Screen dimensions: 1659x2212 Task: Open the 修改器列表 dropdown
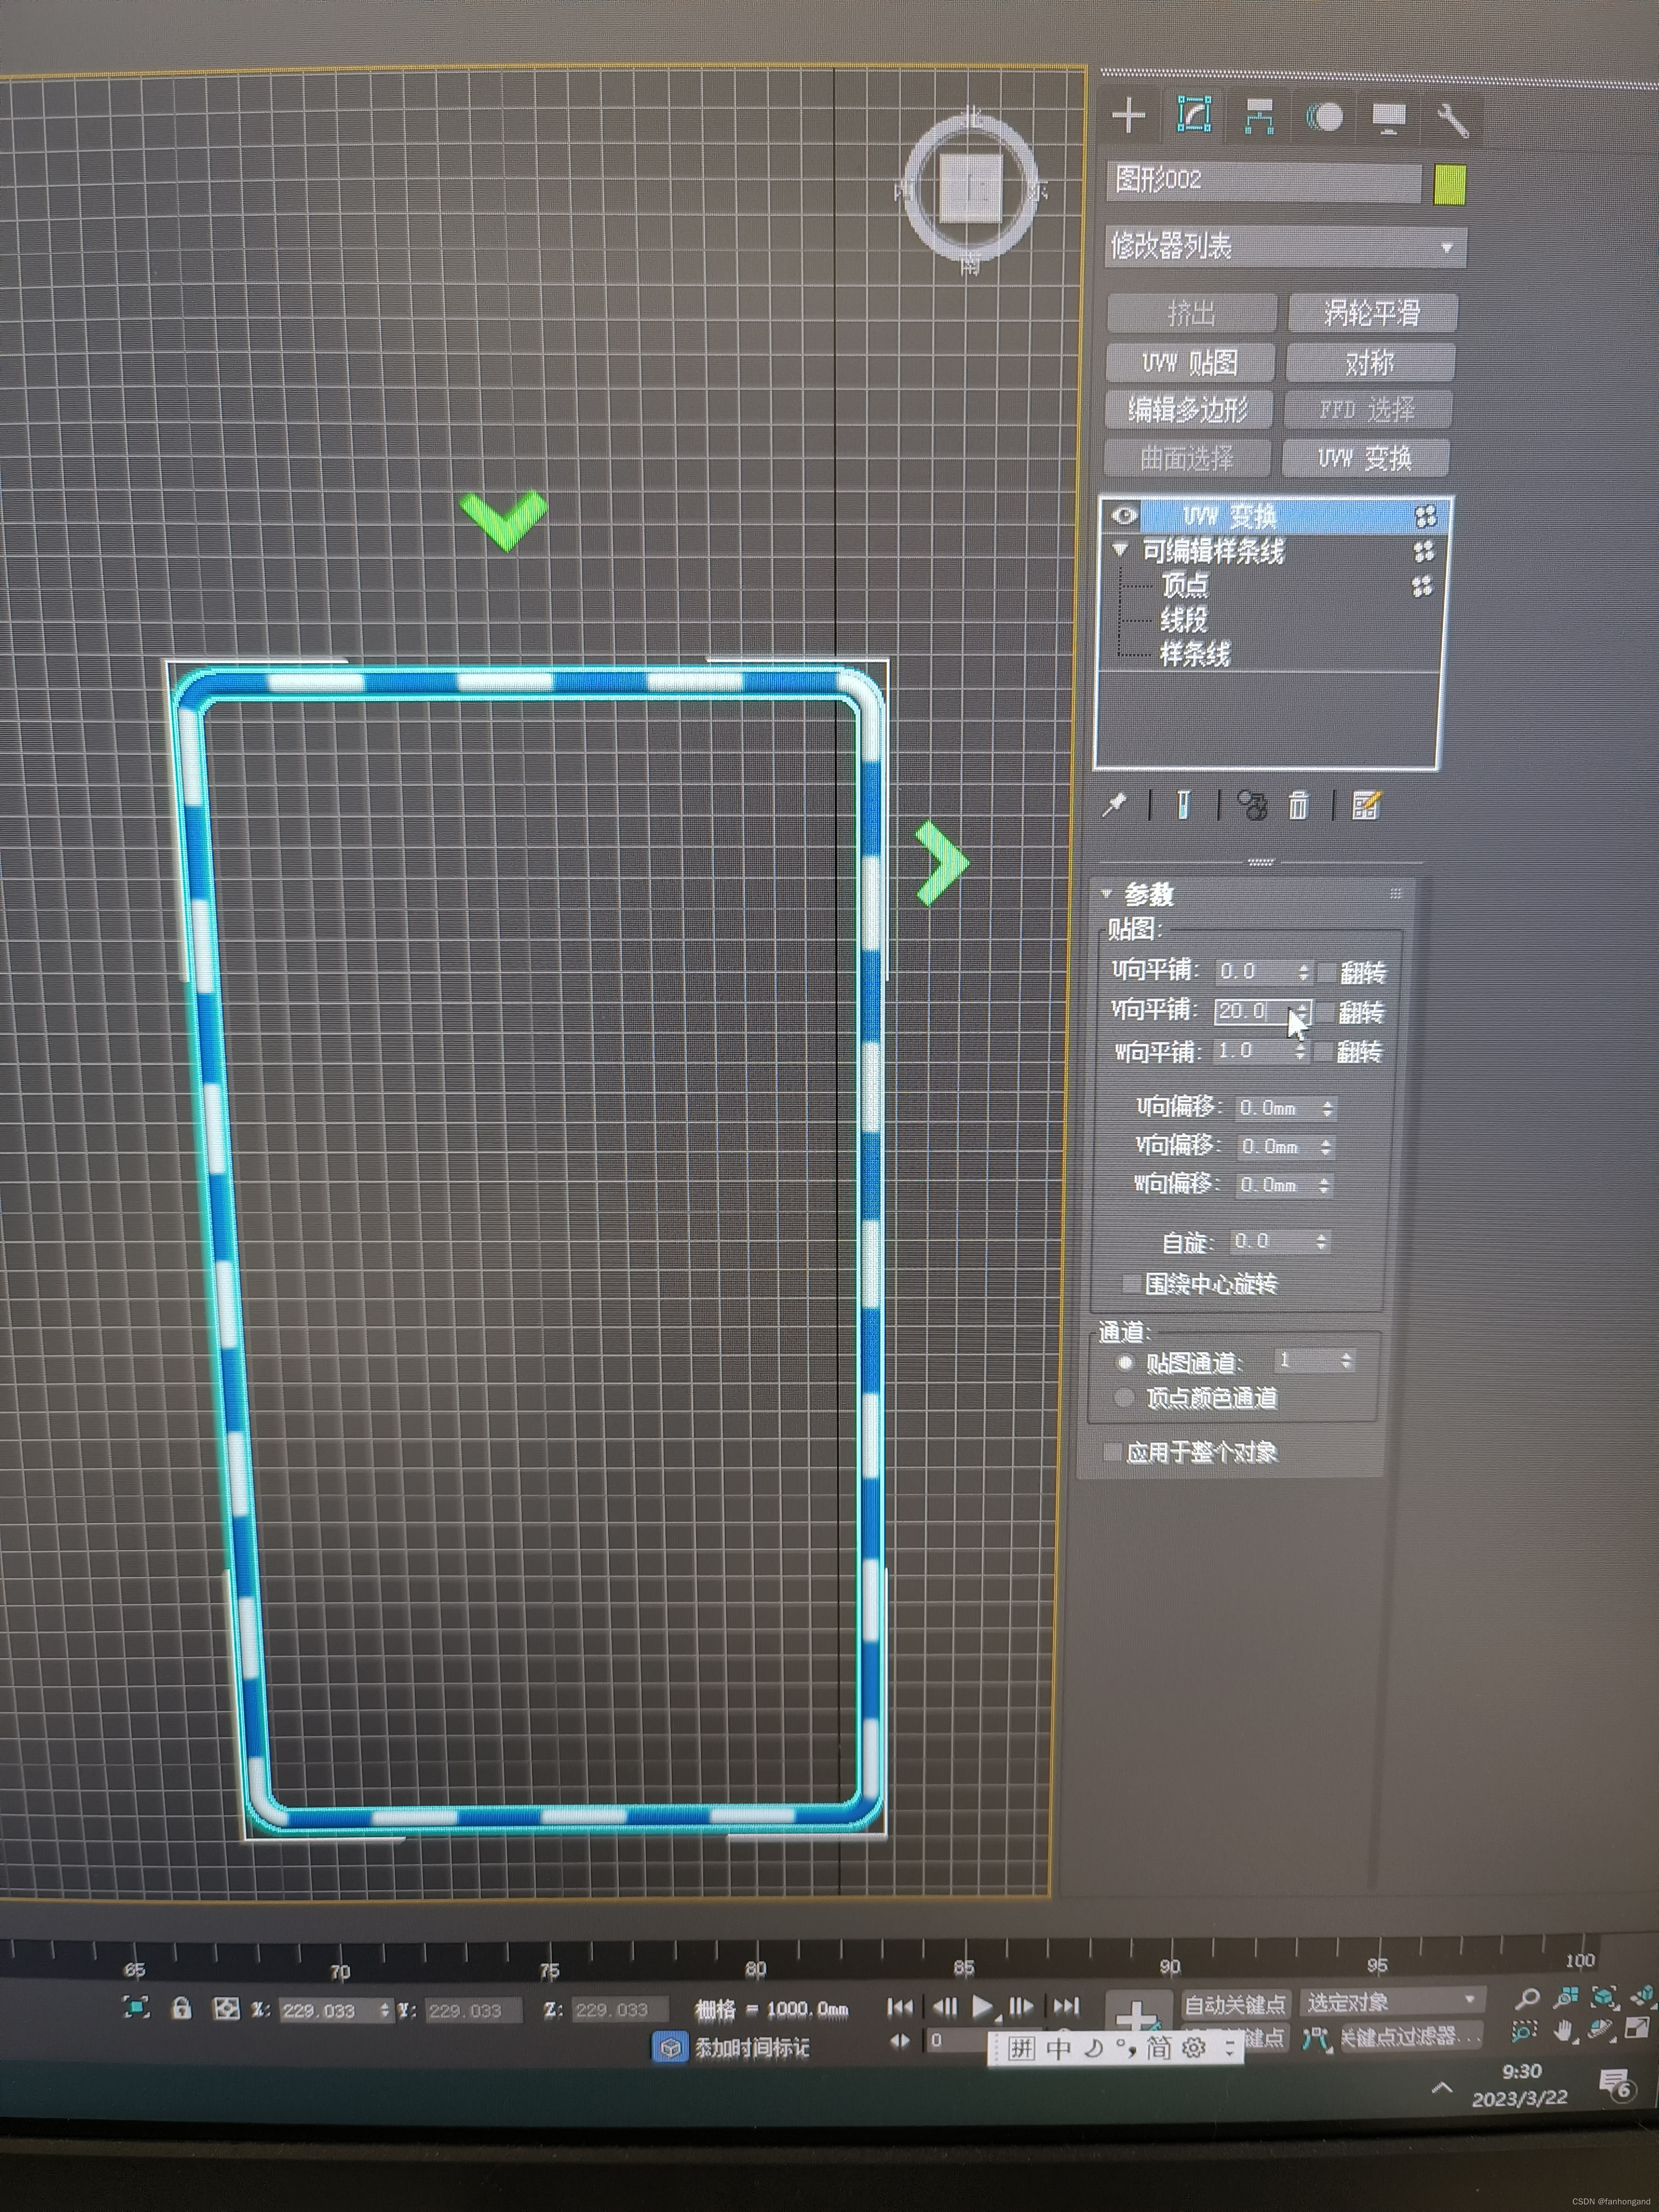(1285, 246)
